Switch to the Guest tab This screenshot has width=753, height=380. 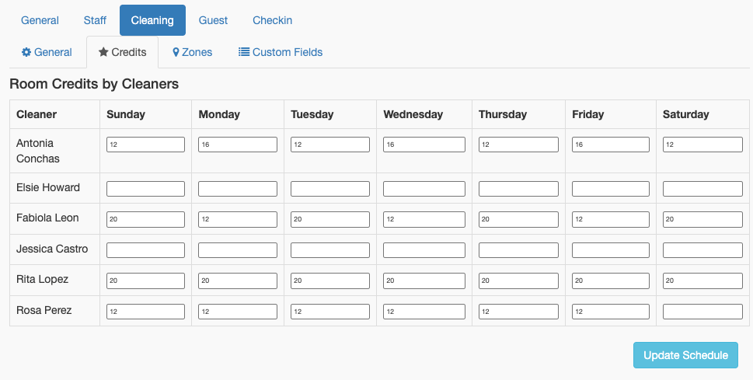click(x=213, y=20)
